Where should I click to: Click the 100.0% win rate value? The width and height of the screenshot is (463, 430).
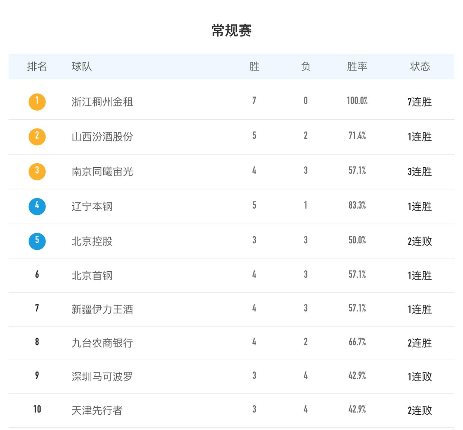[357, 102]
